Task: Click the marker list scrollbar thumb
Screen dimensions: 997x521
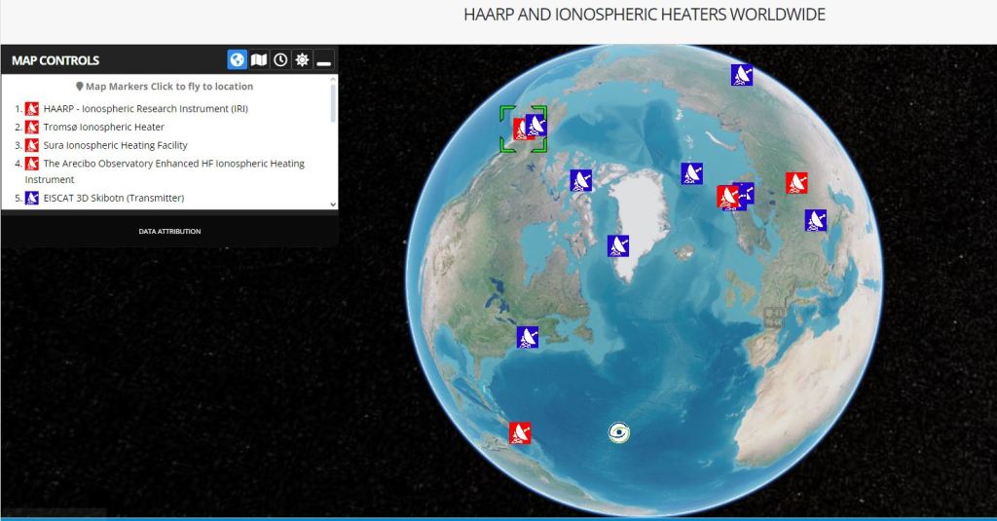Action: coord(334,102)
